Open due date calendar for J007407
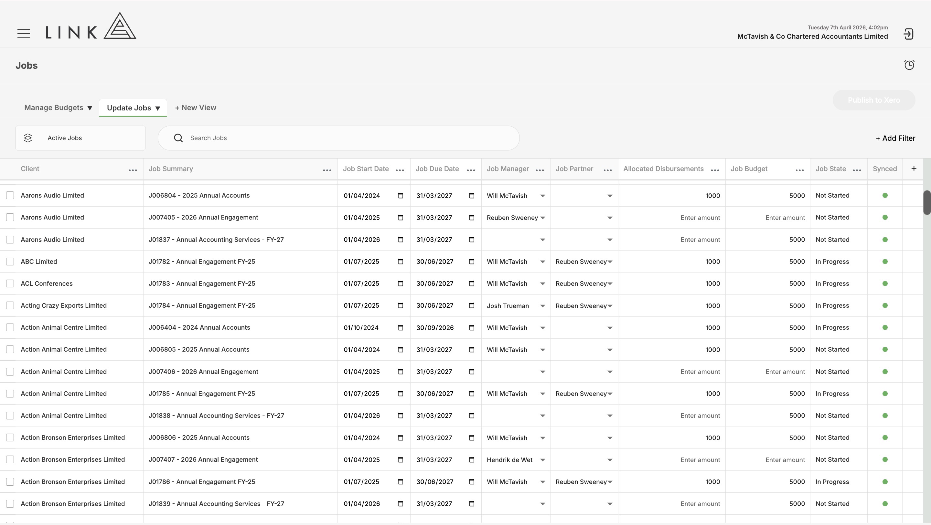931x525 pixels. (472, 460)
